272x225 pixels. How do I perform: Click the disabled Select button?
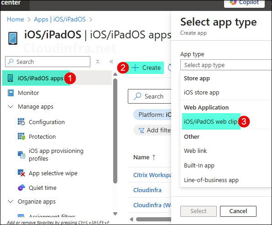(x=199, y=211)
